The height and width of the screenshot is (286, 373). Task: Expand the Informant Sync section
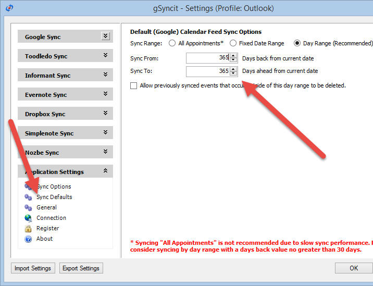[x=105, y=74]
